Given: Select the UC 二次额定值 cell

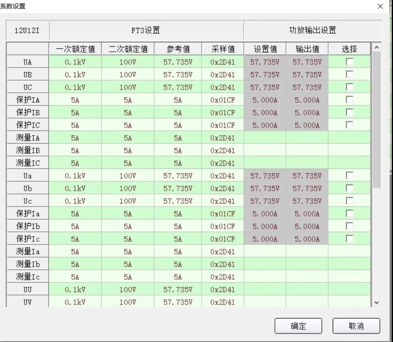Looking at the screenshot, I should [128, 87].
